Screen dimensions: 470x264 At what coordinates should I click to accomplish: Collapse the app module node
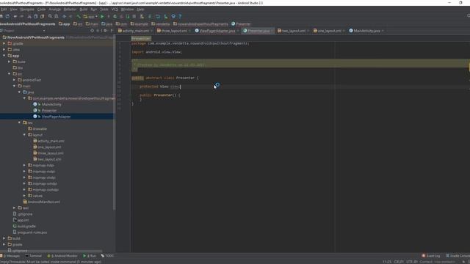(x=4, y=56)
